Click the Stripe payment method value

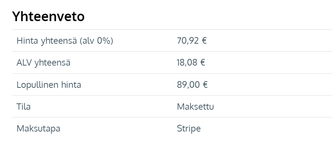(189, 129)
